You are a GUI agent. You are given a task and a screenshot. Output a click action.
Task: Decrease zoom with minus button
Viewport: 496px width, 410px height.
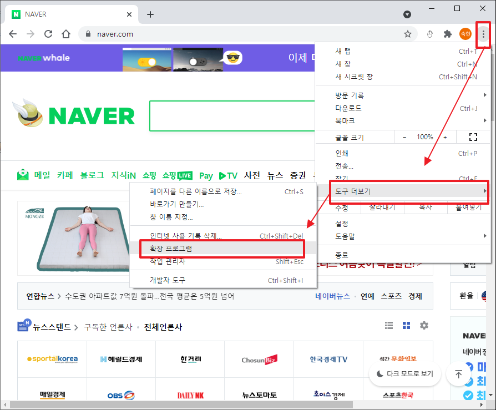coord(404,137)
